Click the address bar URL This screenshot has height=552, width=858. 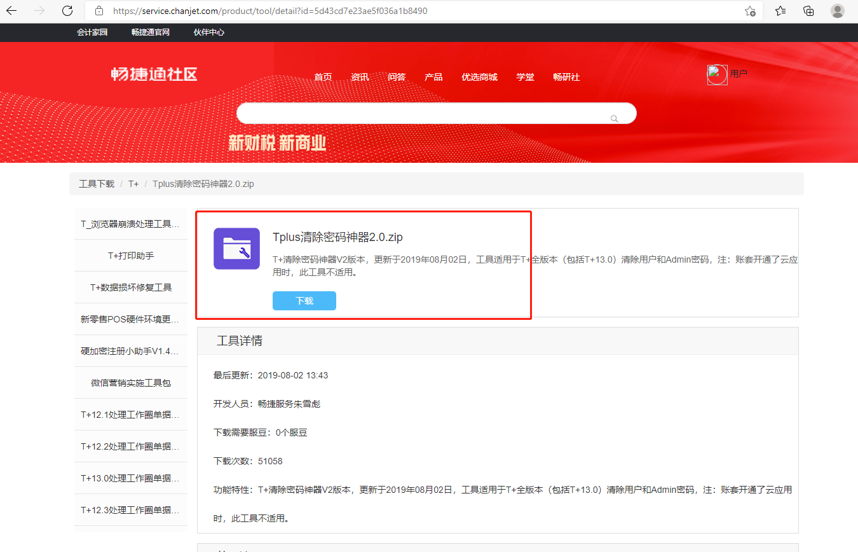coord(270,11)
